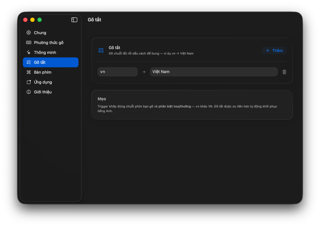Click the Việt Nam expansion field
320x227 pixels.
point(214,72)
